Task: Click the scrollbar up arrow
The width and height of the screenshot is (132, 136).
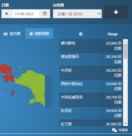Action: point(125,42)
